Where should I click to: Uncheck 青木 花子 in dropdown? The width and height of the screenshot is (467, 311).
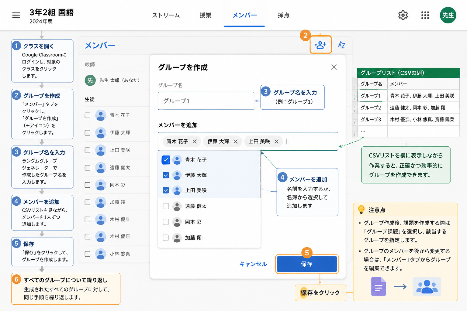(x=166, y=160)
